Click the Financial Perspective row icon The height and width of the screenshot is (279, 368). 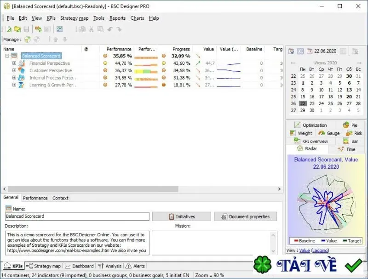[22, 63]
